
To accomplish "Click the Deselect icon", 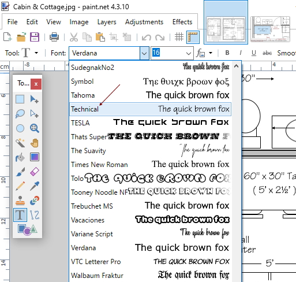I will coord(127,37).
